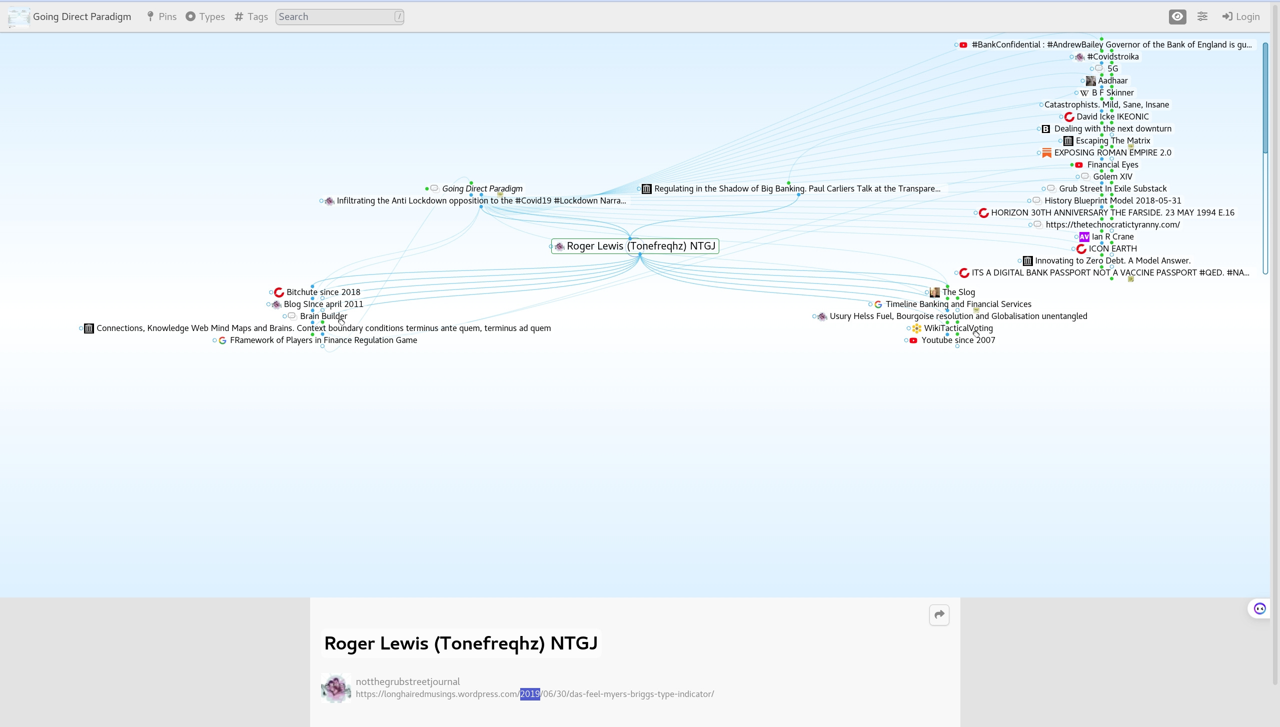Open the display settings sliders icon

1202,16
